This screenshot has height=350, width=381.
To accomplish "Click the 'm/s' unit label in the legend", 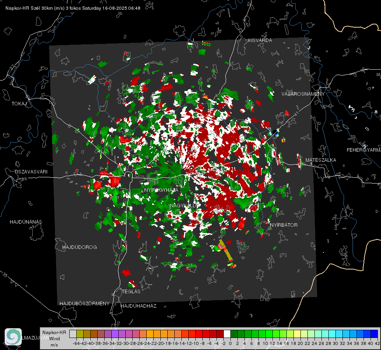I will (54, 345).
